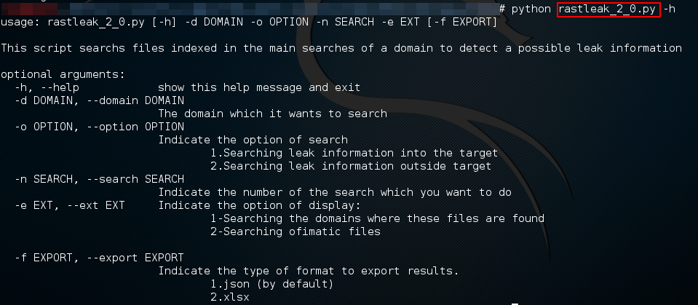
Task: Click "1-Searching the domains where these files are found"
Action: pyautogui.click(x=377, y=218)
